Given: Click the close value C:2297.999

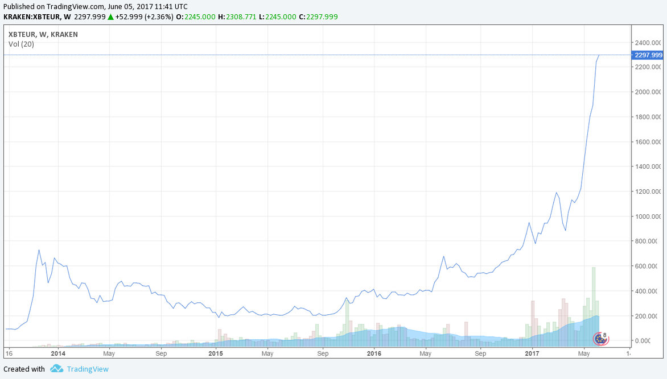Looking at the screenshot, I should (318, 17).
